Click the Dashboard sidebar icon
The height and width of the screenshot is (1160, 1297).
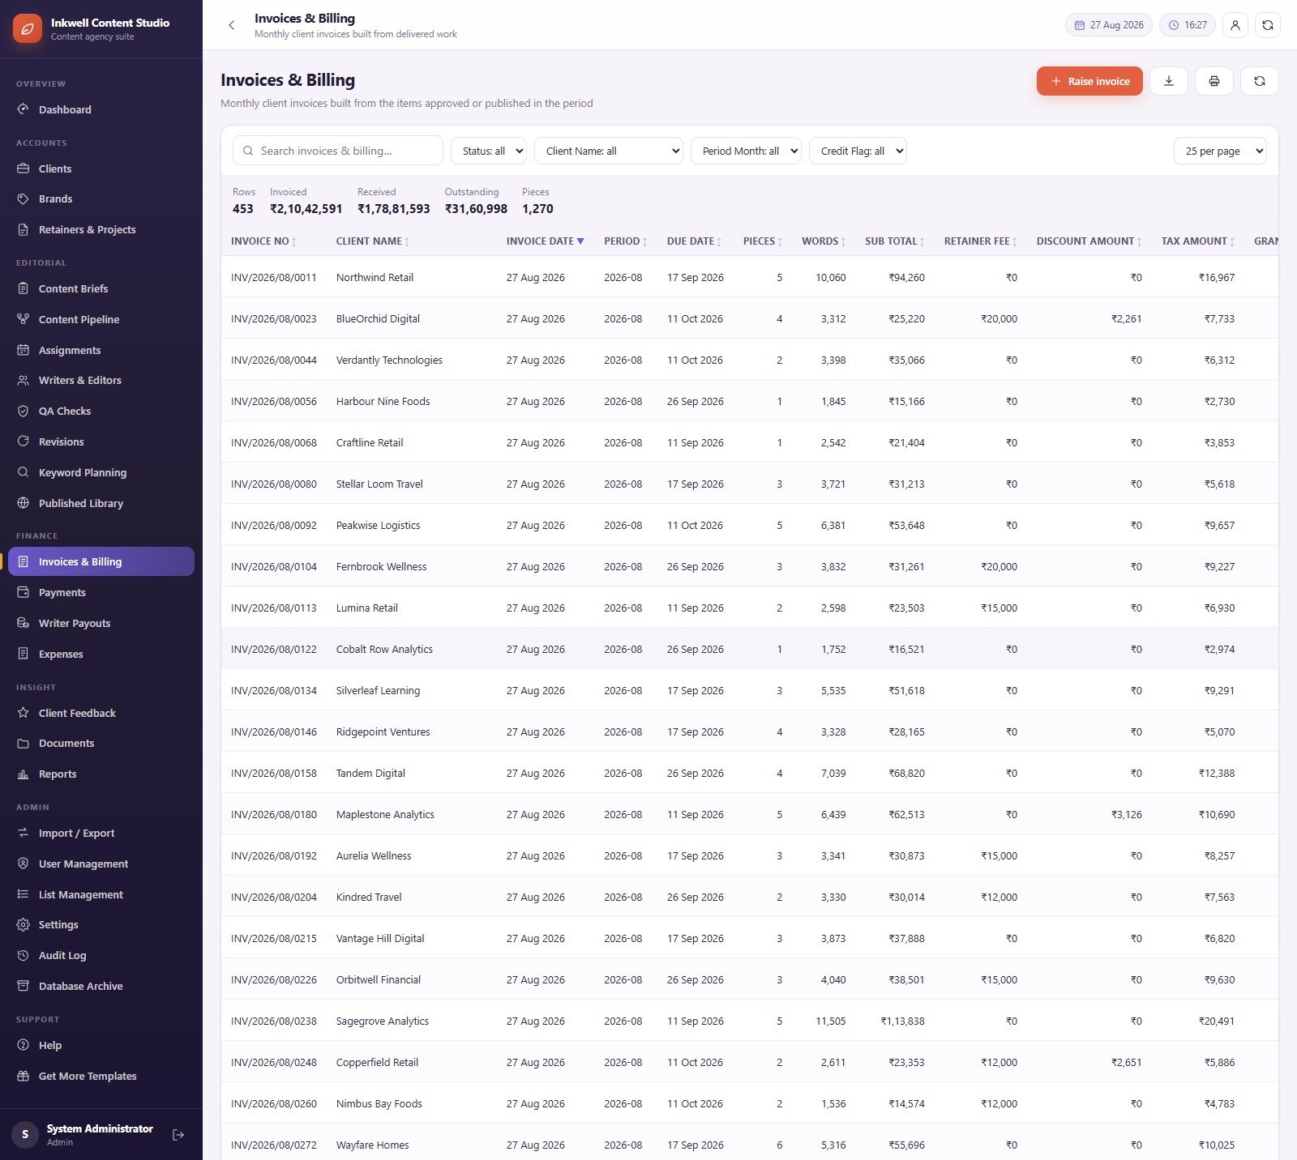coord(24,109)
